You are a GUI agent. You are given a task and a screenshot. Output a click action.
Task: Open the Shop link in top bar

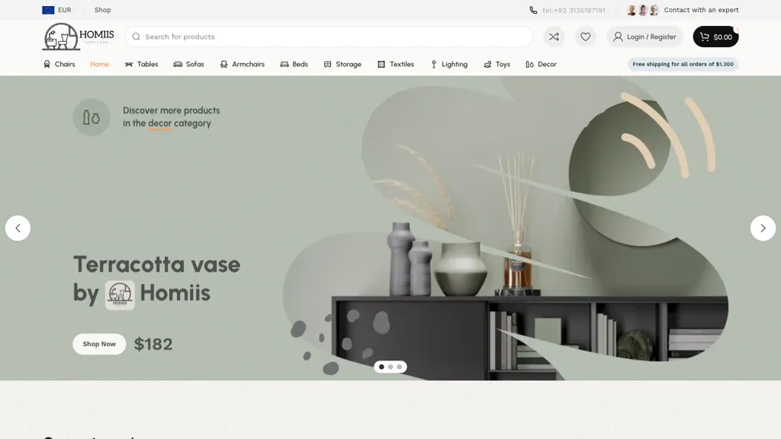tap(103, 10)
